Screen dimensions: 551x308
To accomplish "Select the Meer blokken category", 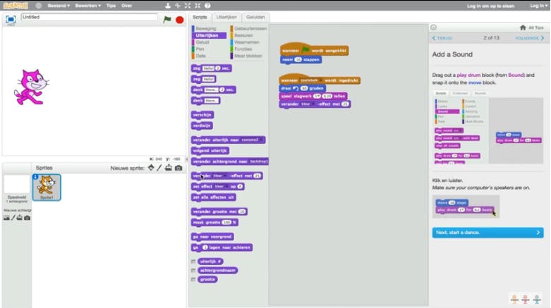I will 248,56.
